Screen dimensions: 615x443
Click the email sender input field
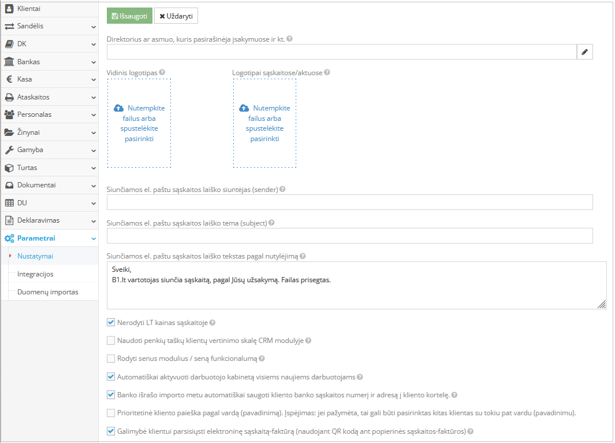coord(349,202)
